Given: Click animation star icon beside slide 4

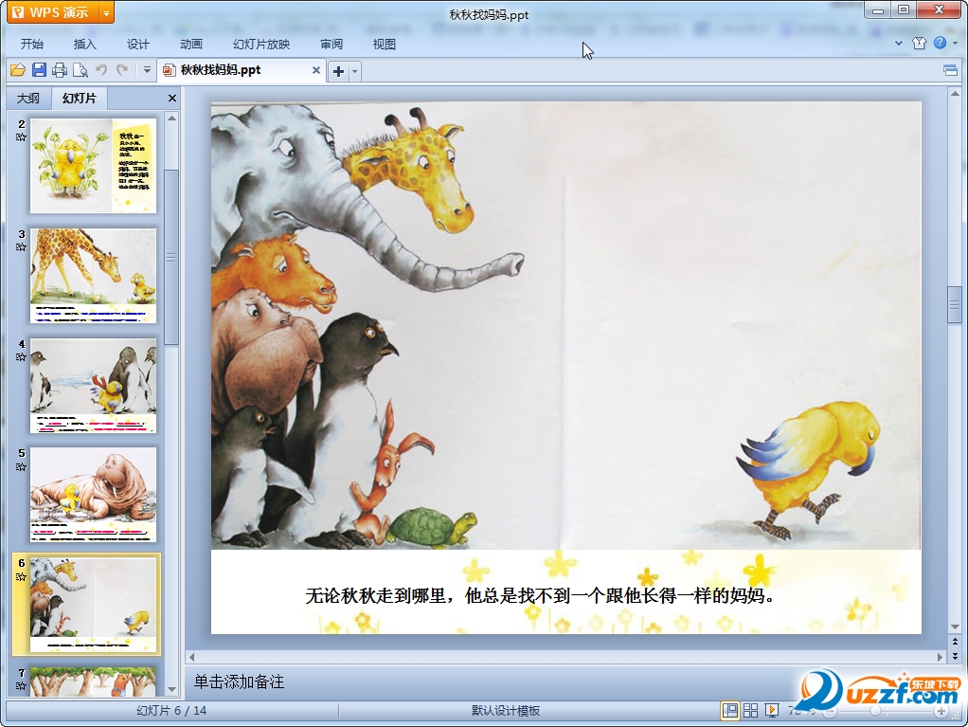Looking at the screenshot, I should click(21, 357).
